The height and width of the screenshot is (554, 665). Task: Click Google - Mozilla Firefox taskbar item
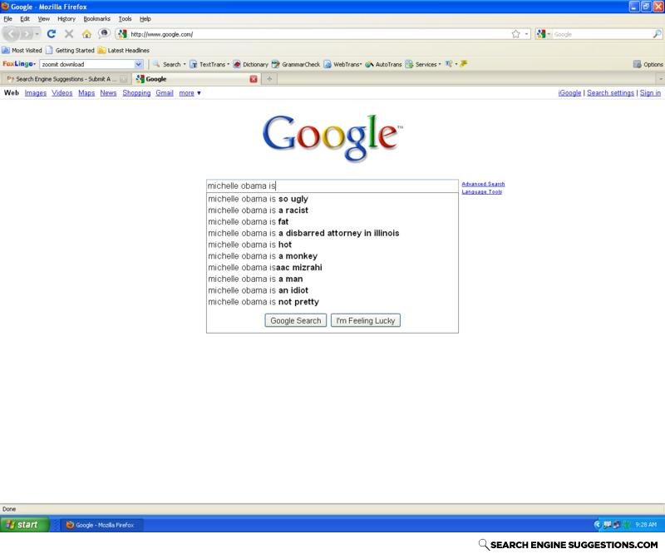pos(101,525)
